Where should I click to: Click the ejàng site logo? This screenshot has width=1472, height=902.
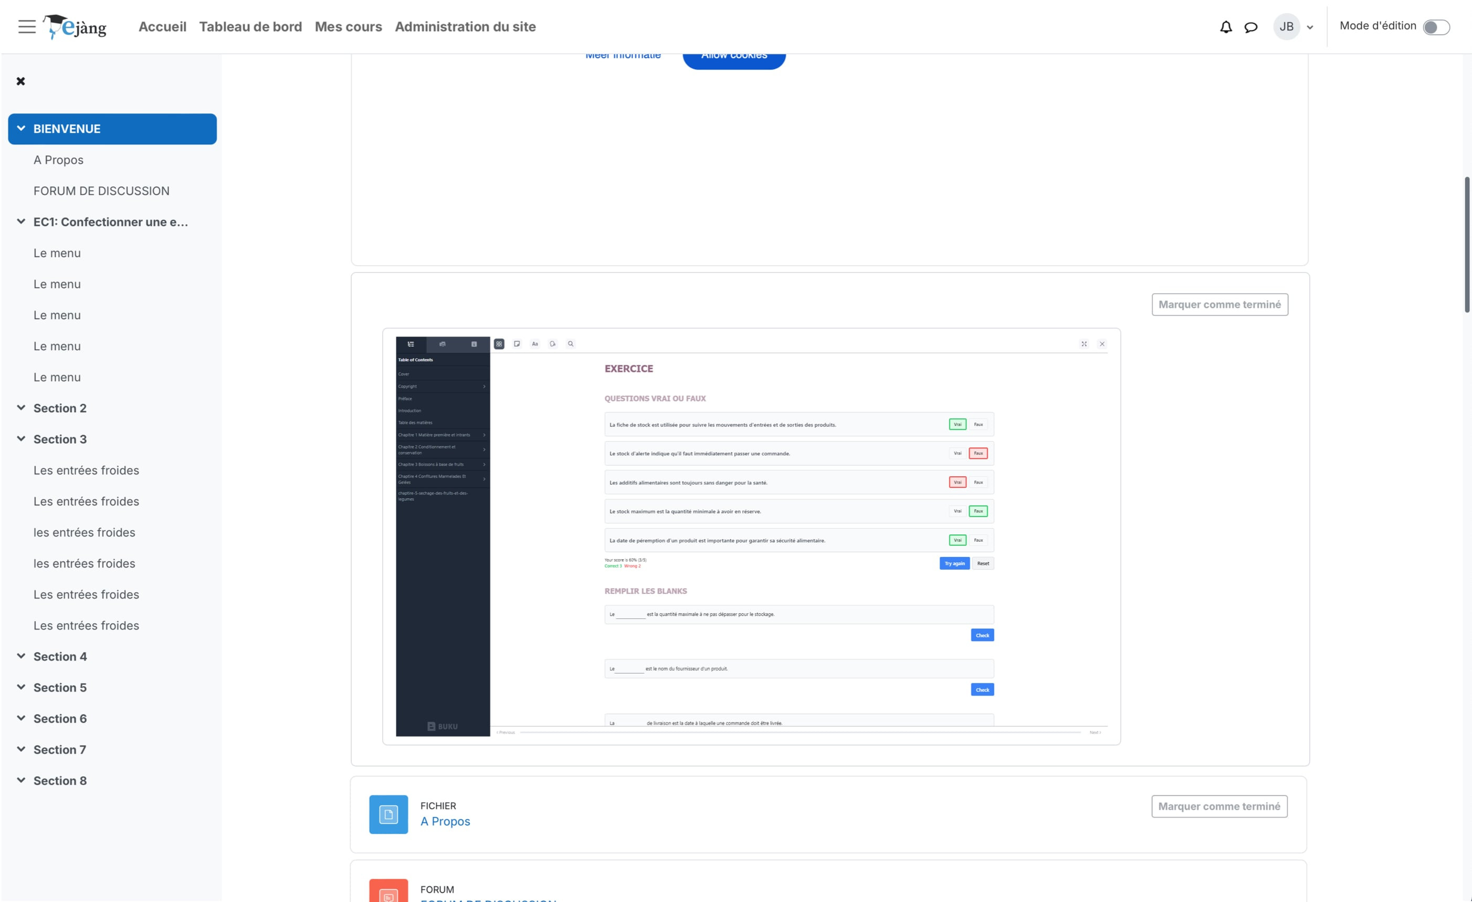75,27
